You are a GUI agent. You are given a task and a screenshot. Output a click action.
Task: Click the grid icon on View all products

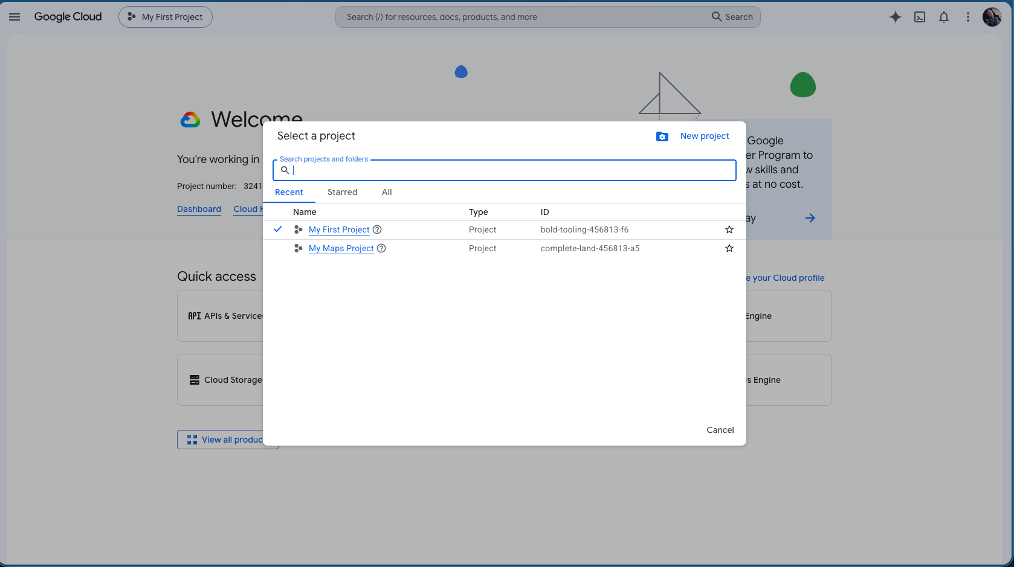[x=192, y=440]
